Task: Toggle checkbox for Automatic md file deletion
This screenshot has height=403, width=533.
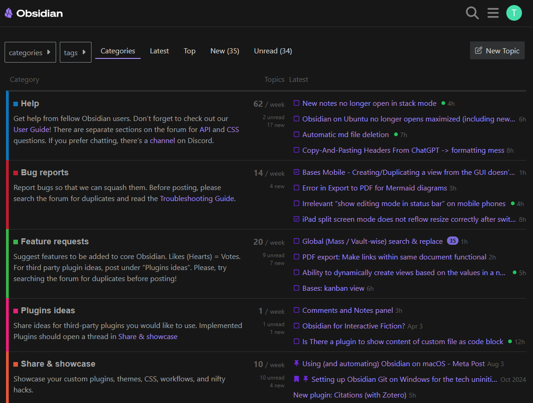Action: pos(297,134)
